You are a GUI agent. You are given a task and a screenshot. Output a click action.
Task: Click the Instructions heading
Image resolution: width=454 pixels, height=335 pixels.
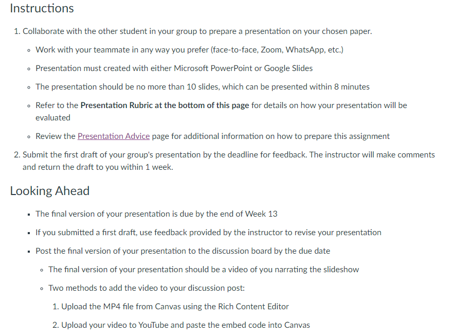[x=42, y=8]
